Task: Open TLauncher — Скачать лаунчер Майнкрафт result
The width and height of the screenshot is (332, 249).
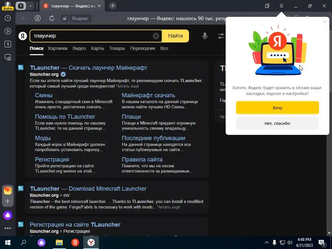Action: [89, 68]
